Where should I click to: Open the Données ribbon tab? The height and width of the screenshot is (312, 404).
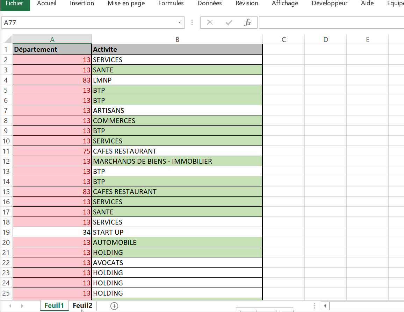coord(209,3)
